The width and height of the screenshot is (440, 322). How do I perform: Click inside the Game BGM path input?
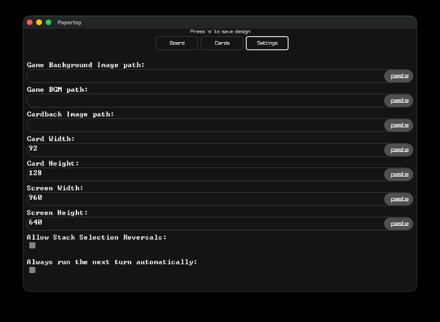tap(205, 101)
